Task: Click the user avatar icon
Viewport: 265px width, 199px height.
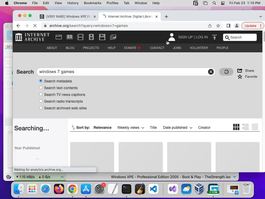Action: [x=172, y=37]
